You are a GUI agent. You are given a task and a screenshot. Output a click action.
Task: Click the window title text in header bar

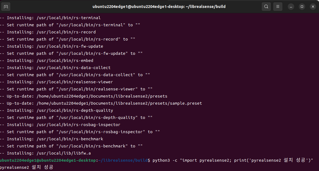(x=159, y=6)
